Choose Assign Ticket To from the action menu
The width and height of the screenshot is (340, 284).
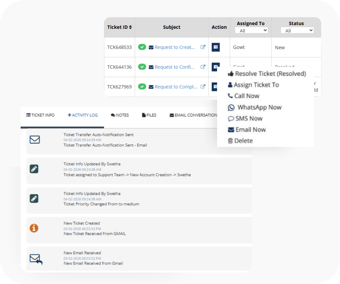253,85
